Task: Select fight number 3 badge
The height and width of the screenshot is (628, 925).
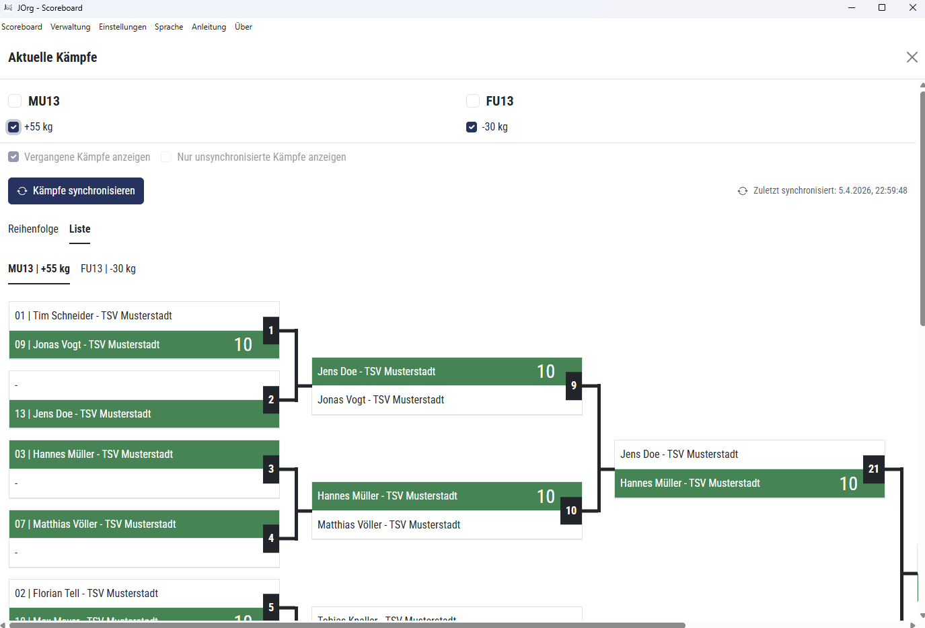Action: point(271,469)
